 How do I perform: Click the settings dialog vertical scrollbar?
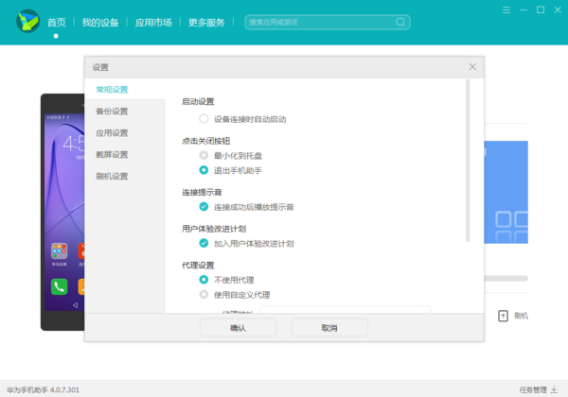coord(467,161)
